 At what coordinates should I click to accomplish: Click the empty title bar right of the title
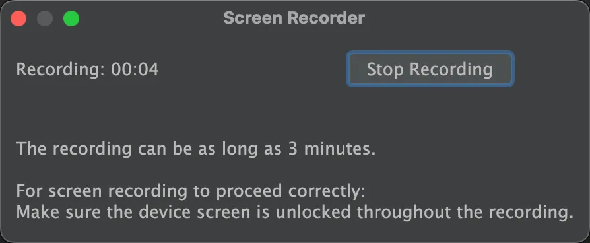[x=474, y=18]
